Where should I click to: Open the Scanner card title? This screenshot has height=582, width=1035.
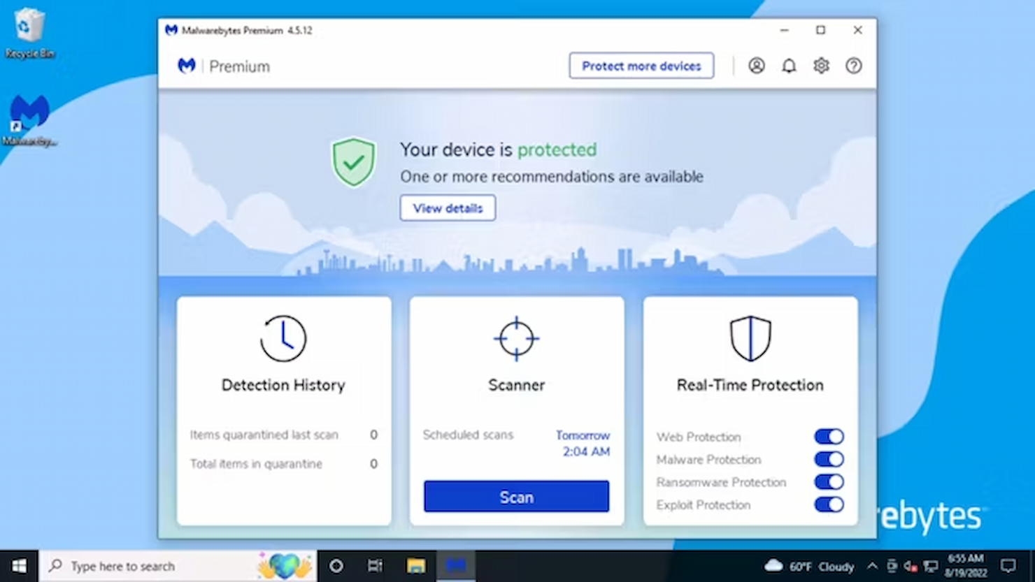pos(516,385)
